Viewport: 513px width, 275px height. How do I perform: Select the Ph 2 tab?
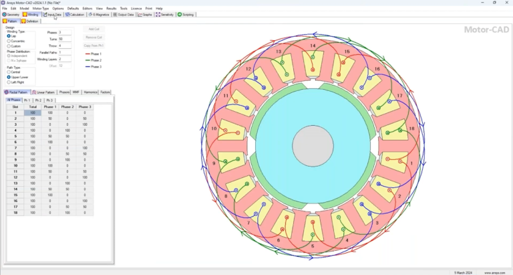coord(38,100)
